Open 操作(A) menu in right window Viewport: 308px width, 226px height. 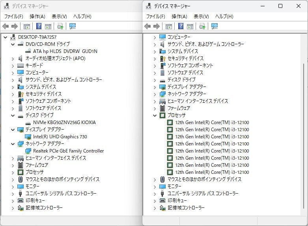click(x=179, y=16)
